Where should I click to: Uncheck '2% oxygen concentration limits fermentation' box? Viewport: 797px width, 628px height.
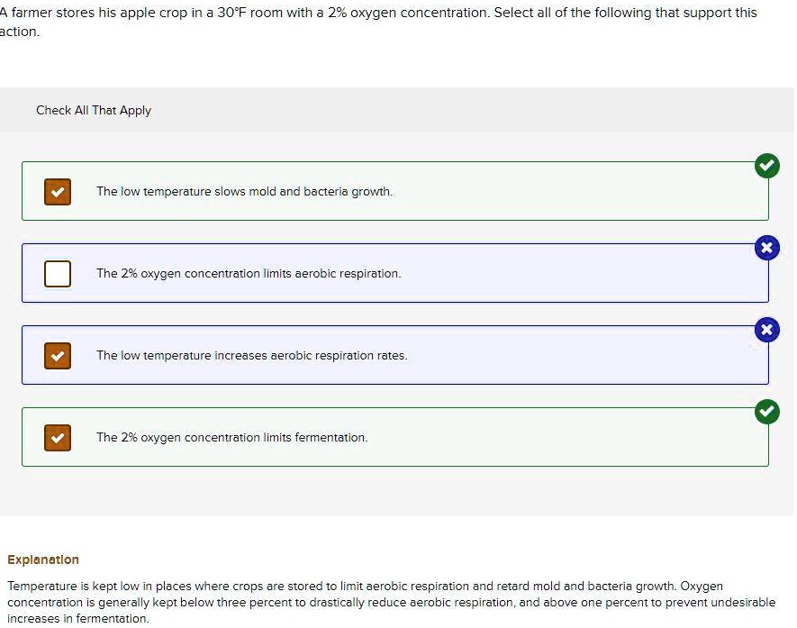pos(58,438)
